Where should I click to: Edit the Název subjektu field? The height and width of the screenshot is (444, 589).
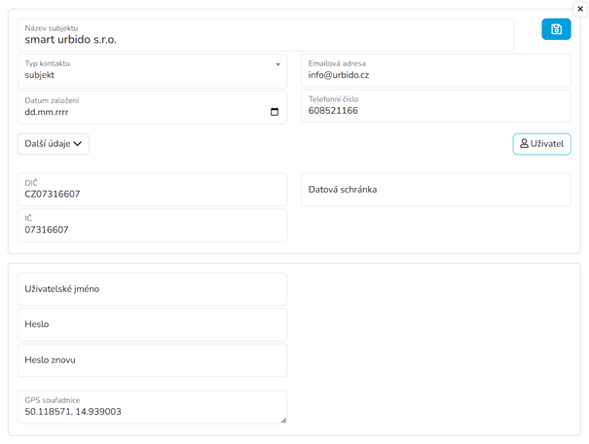pyautogui.click(x=266, y=34)
